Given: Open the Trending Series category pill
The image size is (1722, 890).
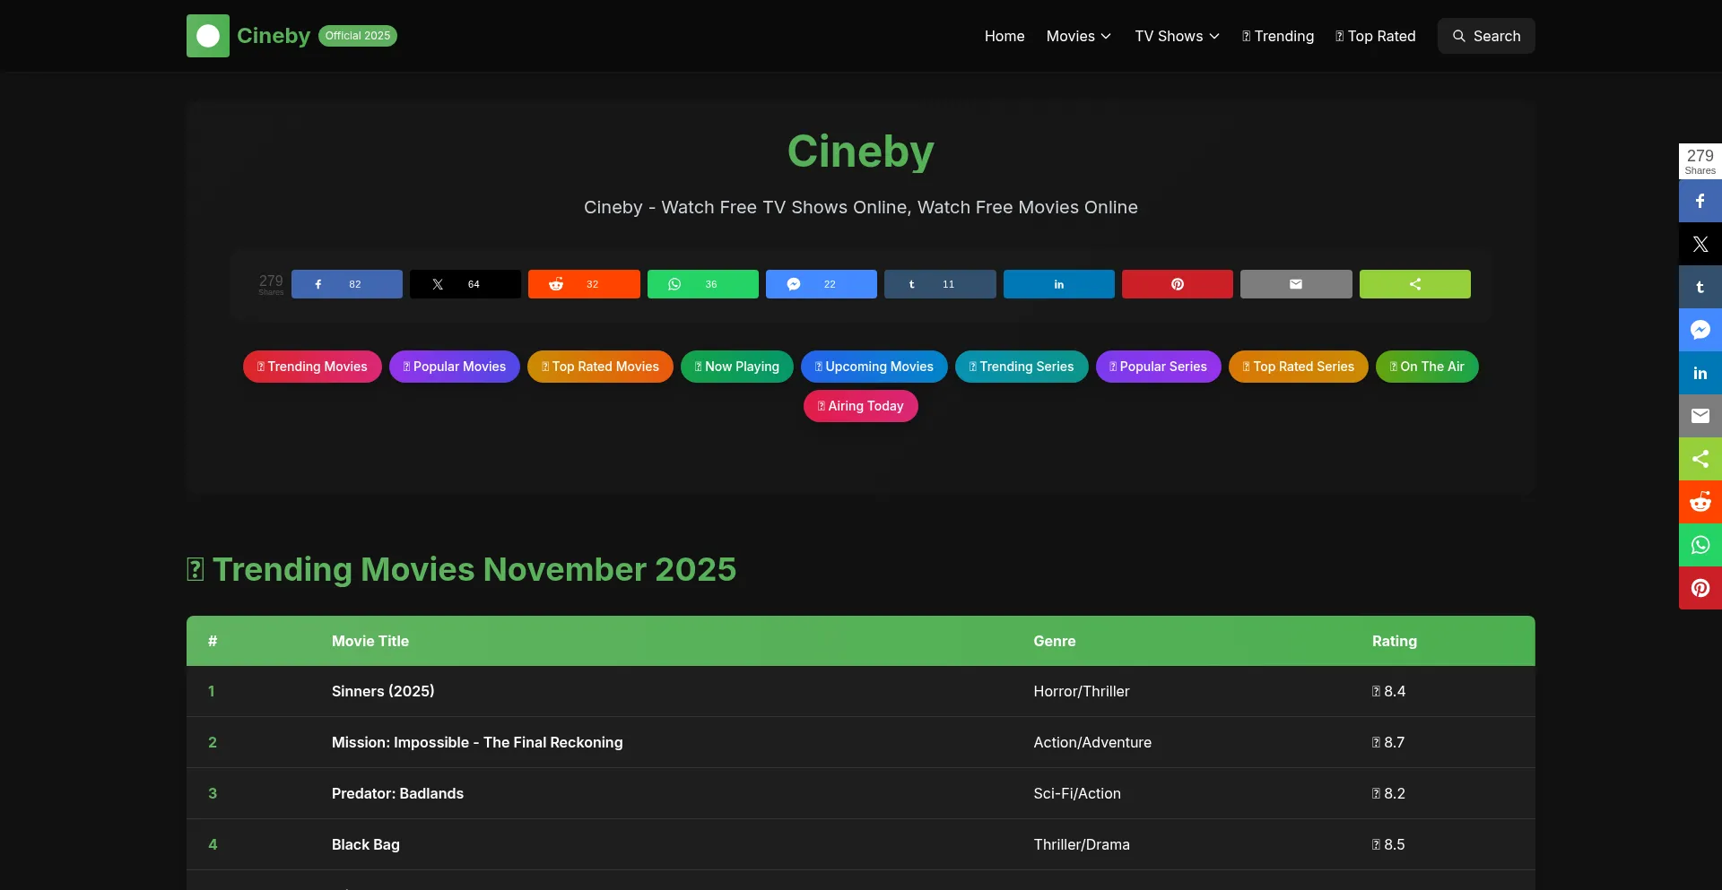Looking at the screenshot, I should (1022, 367).
